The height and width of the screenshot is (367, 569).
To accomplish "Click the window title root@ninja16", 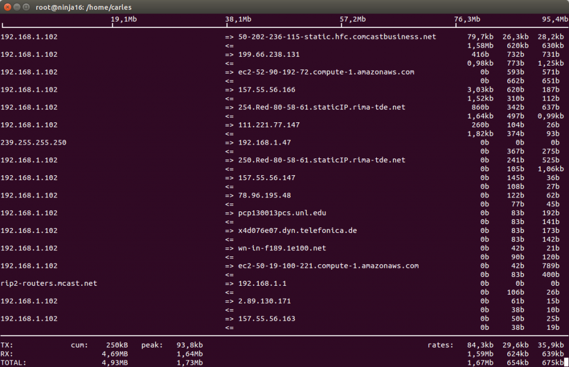I will [83, 7].
